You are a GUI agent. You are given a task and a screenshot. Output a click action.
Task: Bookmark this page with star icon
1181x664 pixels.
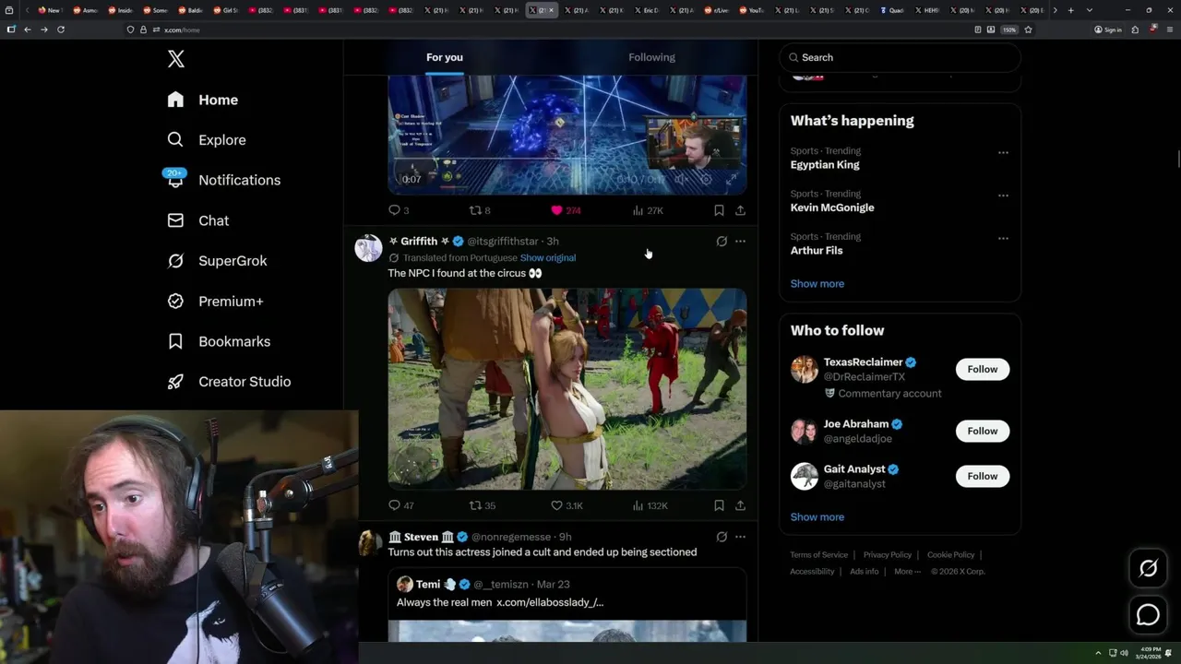coord(1028,30)
